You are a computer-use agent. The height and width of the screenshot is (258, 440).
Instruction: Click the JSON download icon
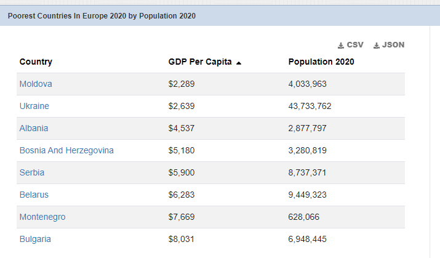377,46
